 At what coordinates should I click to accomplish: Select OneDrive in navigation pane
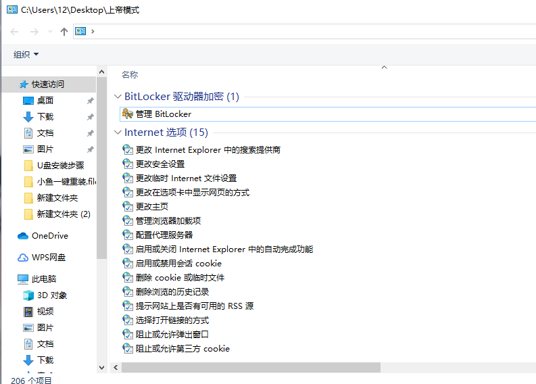coord(49,236)
